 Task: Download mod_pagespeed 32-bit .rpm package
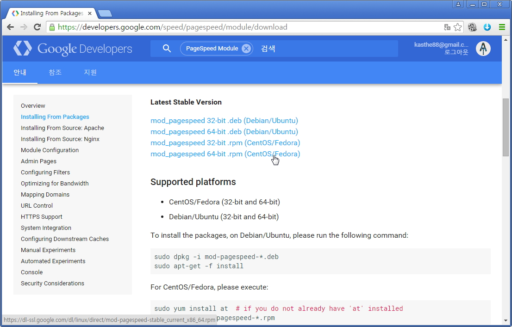225,143
